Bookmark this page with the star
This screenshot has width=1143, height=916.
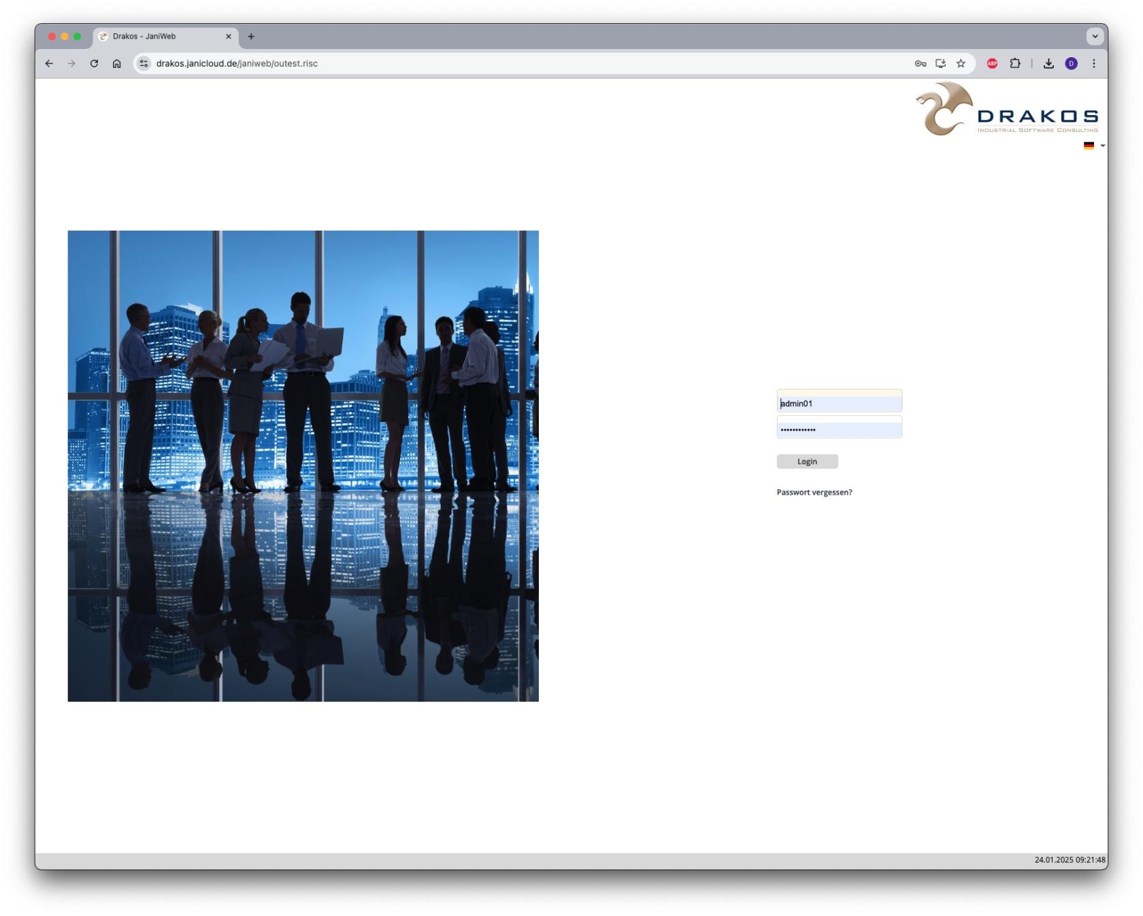(x=961, y=63)
